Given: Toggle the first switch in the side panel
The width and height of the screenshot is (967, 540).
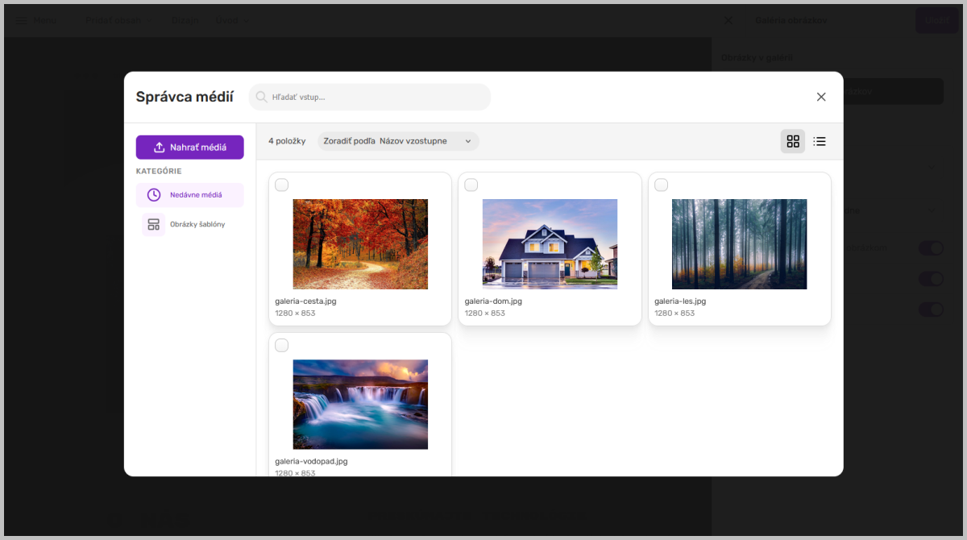Looking at the screenshot, I should (931, 248).
